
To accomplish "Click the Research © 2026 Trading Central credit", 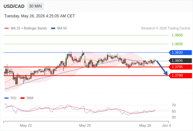I will (166, 28).
